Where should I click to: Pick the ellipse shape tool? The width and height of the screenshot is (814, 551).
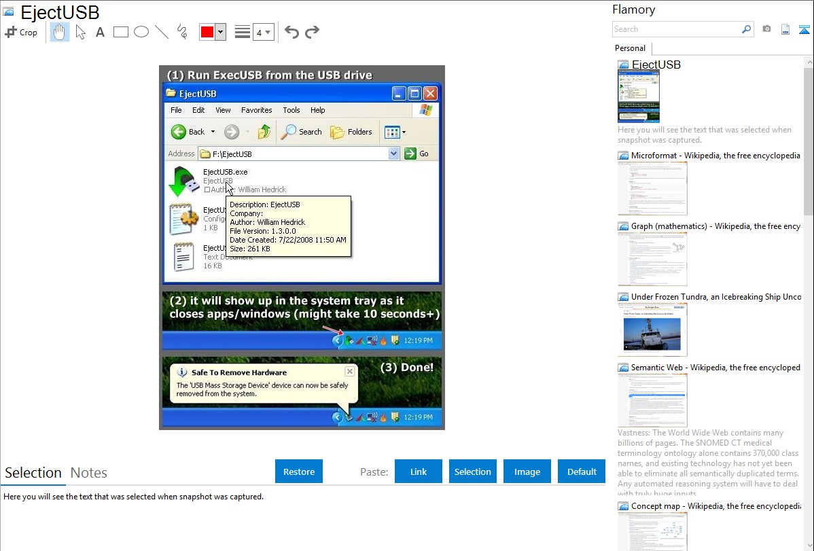coord(141,32)
